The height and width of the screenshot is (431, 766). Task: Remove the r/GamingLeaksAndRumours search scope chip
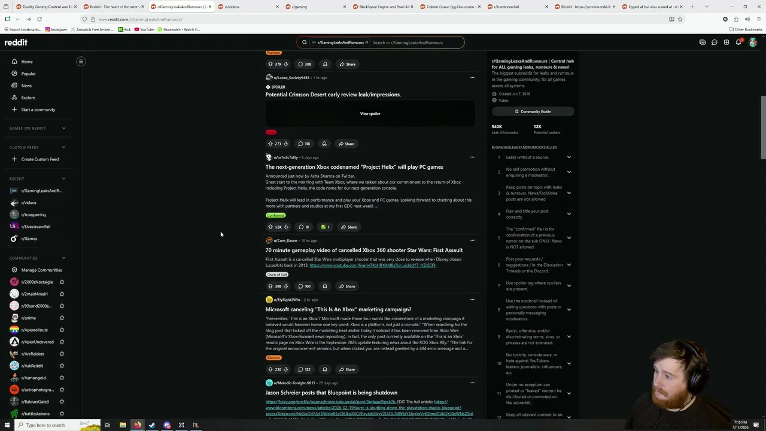point(367,43)
